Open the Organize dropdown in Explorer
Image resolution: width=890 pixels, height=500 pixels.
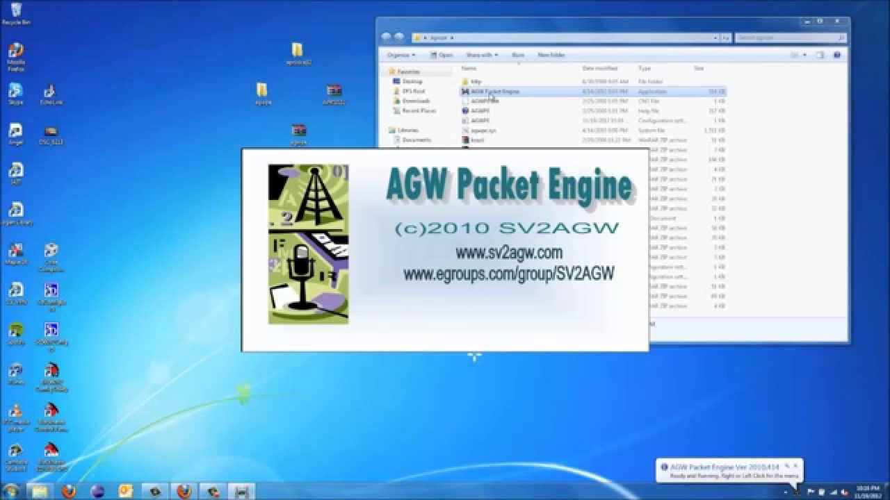400,55
